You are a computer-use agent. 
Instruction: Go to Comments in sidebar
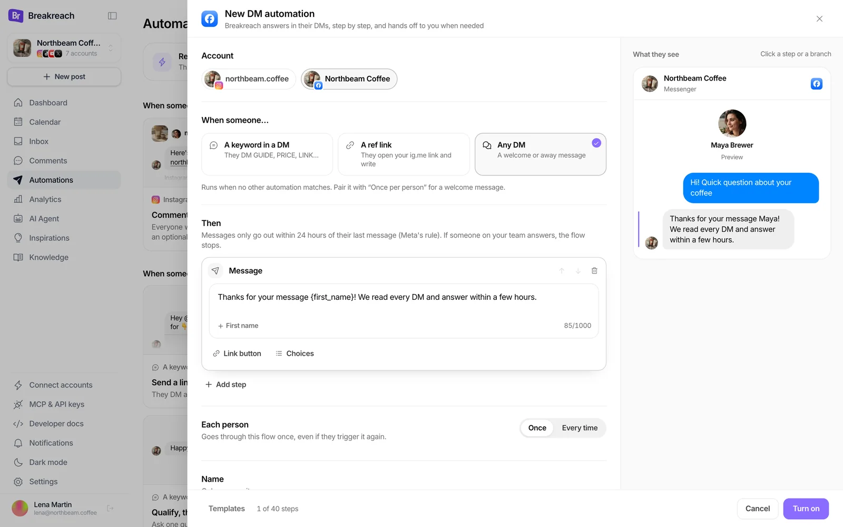pyautogui.click(x=64, y=161)
